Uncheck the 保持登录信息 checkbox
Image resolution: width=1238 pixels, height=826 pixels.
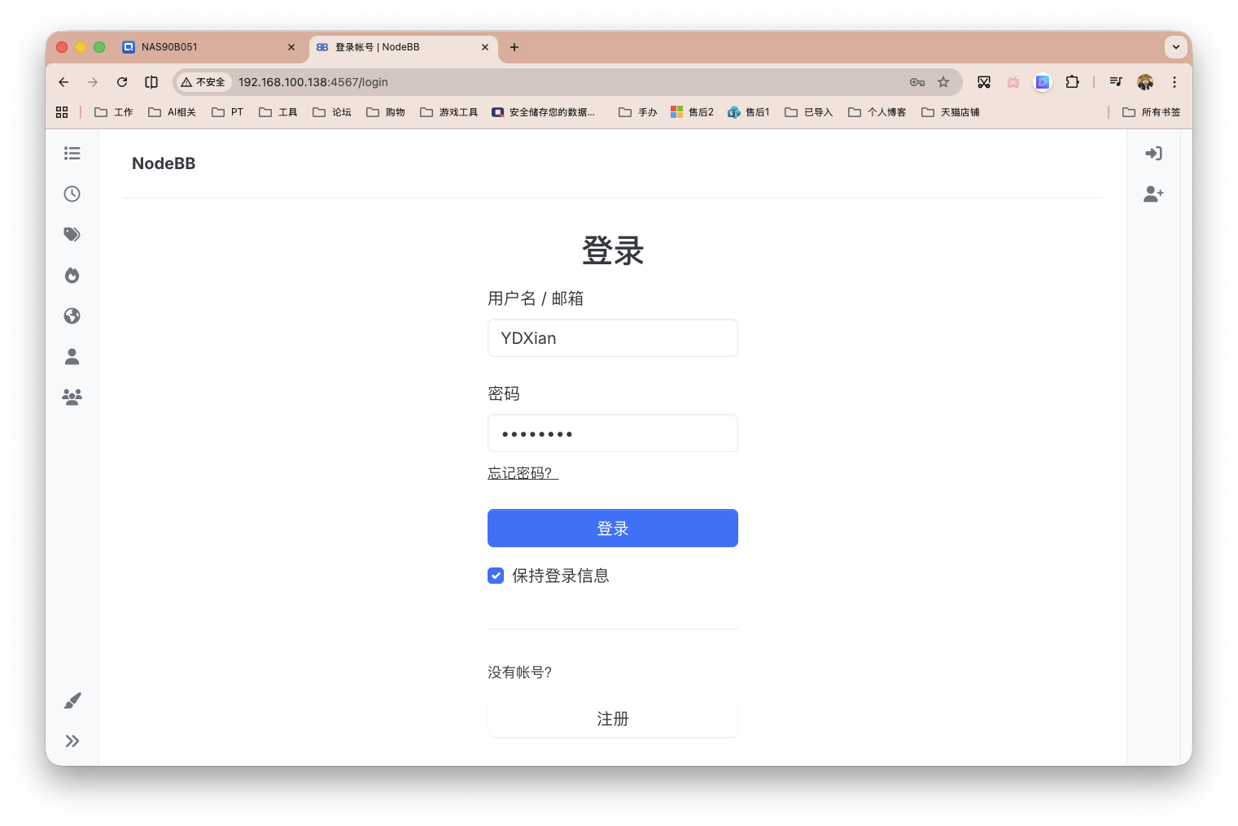tap(496, 575)
